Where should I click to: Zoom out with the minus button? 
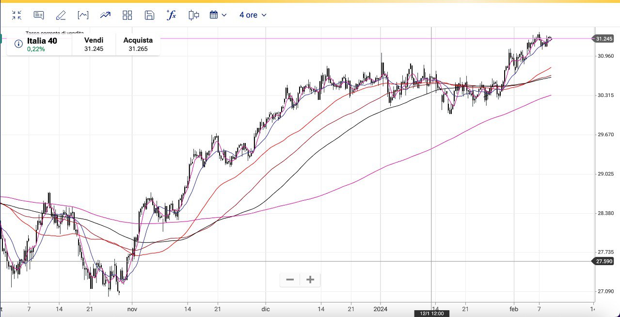click(x=290, y=280)
